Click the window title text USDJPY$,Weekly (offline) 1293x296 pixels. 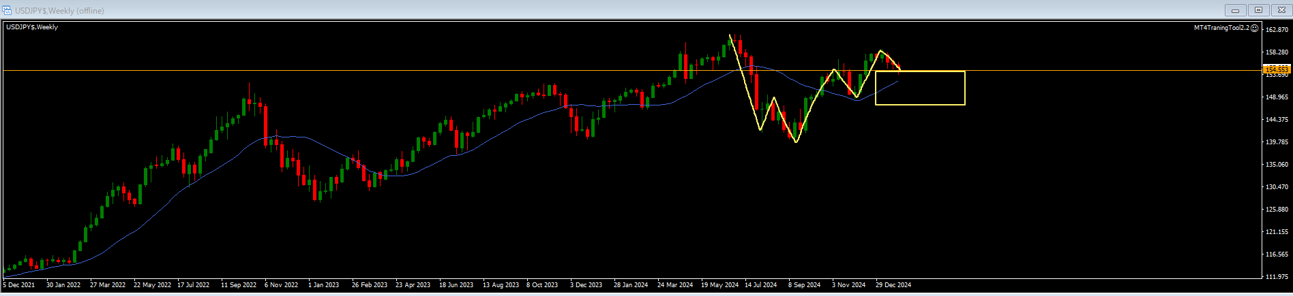coord(59,11)
